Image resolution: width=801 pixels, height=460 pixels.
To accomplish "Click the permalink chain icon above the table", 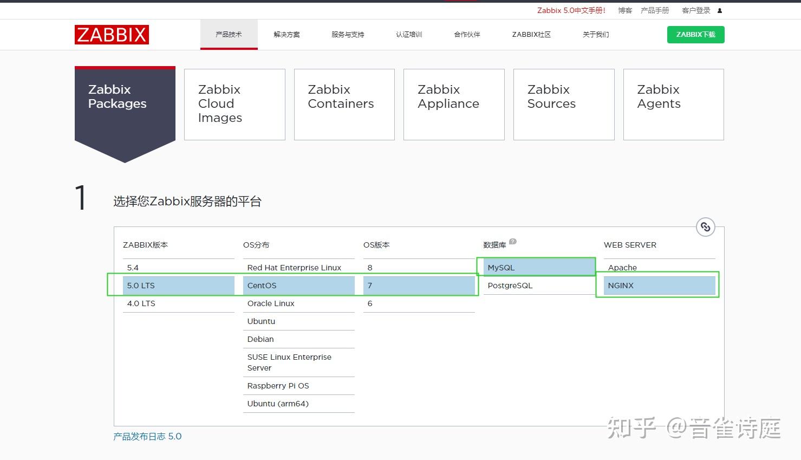I will pos(705,227).
